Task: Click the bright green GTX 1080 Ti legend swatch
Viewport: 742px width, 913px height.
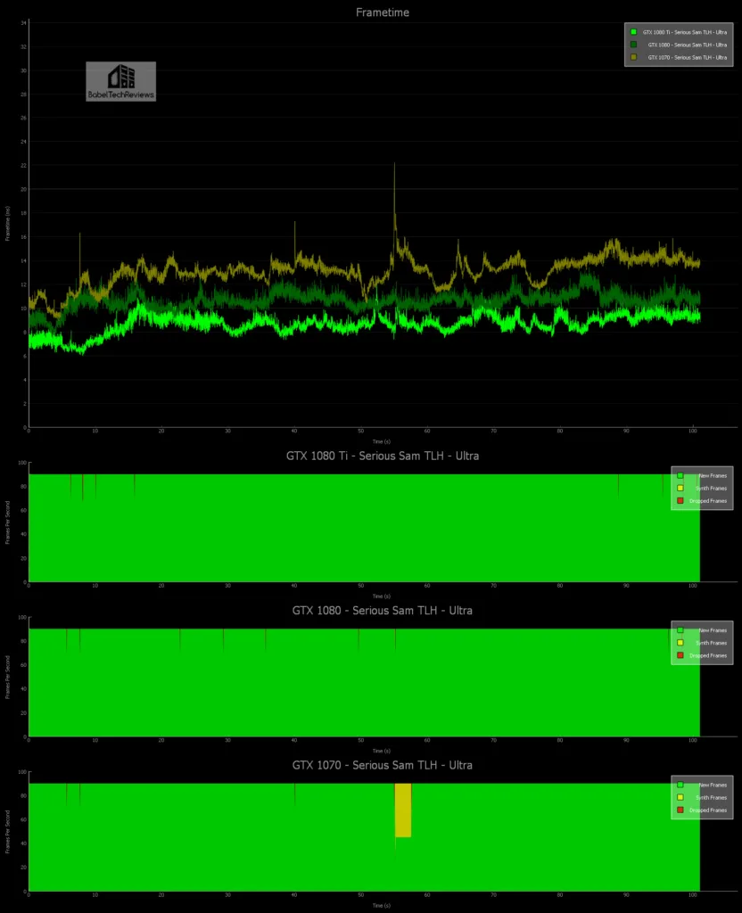Action: click(633, 32)
